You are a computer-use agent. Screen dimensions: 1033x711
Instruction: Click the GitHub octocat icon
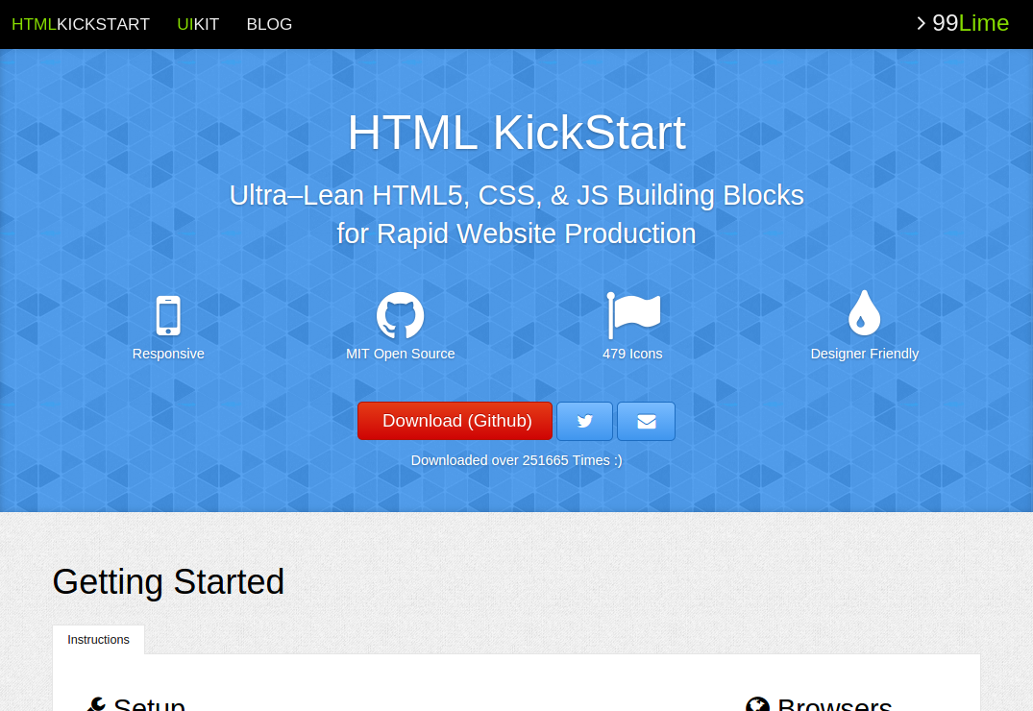[x=400, y=315]
